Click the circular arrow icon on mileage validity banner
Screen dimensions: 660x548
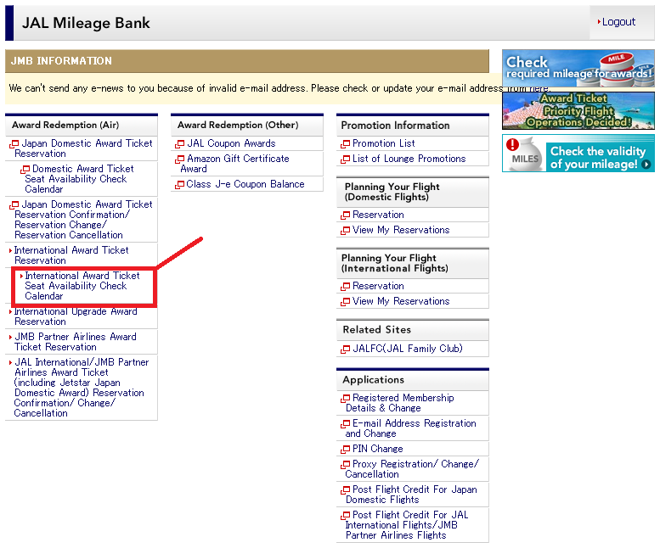click(x=646, y=165)
